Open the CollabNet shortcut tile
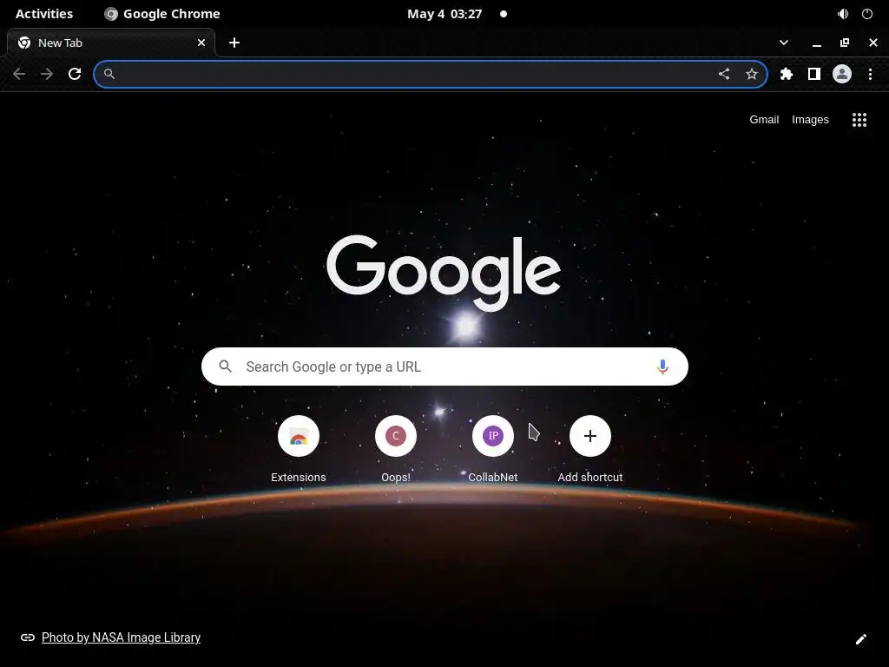This screenshot has height=667, width=889. [x=493, y=449]
